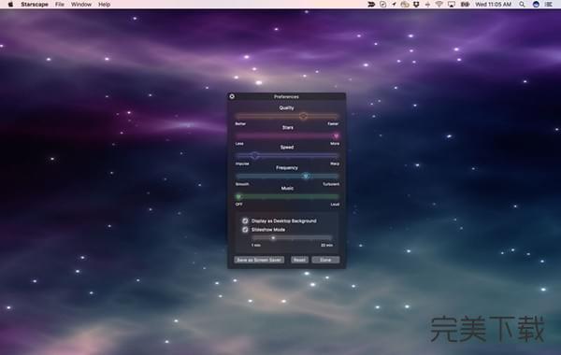Screen dimensions: 561x355
Task: Adjust the green Music volume slider
Action: (x=287, y=196)
